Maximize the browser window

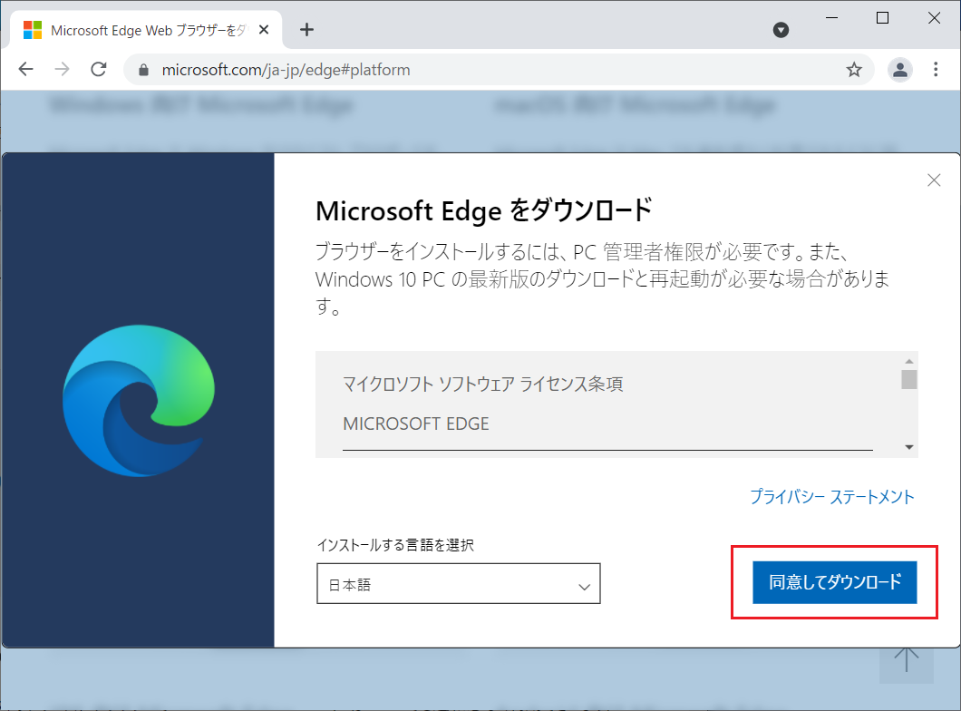882,18
